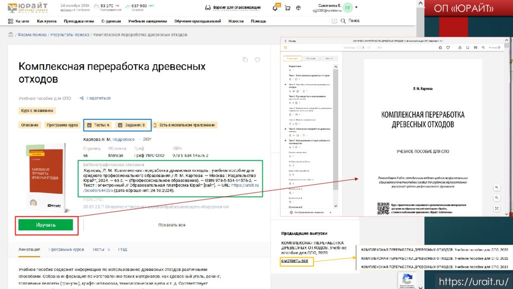Expand the reader display settings dropdown

(331, 212)
